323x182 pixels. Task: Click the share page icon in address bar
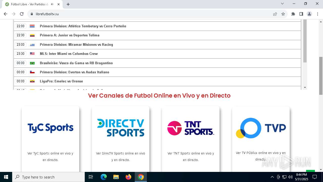275,14
